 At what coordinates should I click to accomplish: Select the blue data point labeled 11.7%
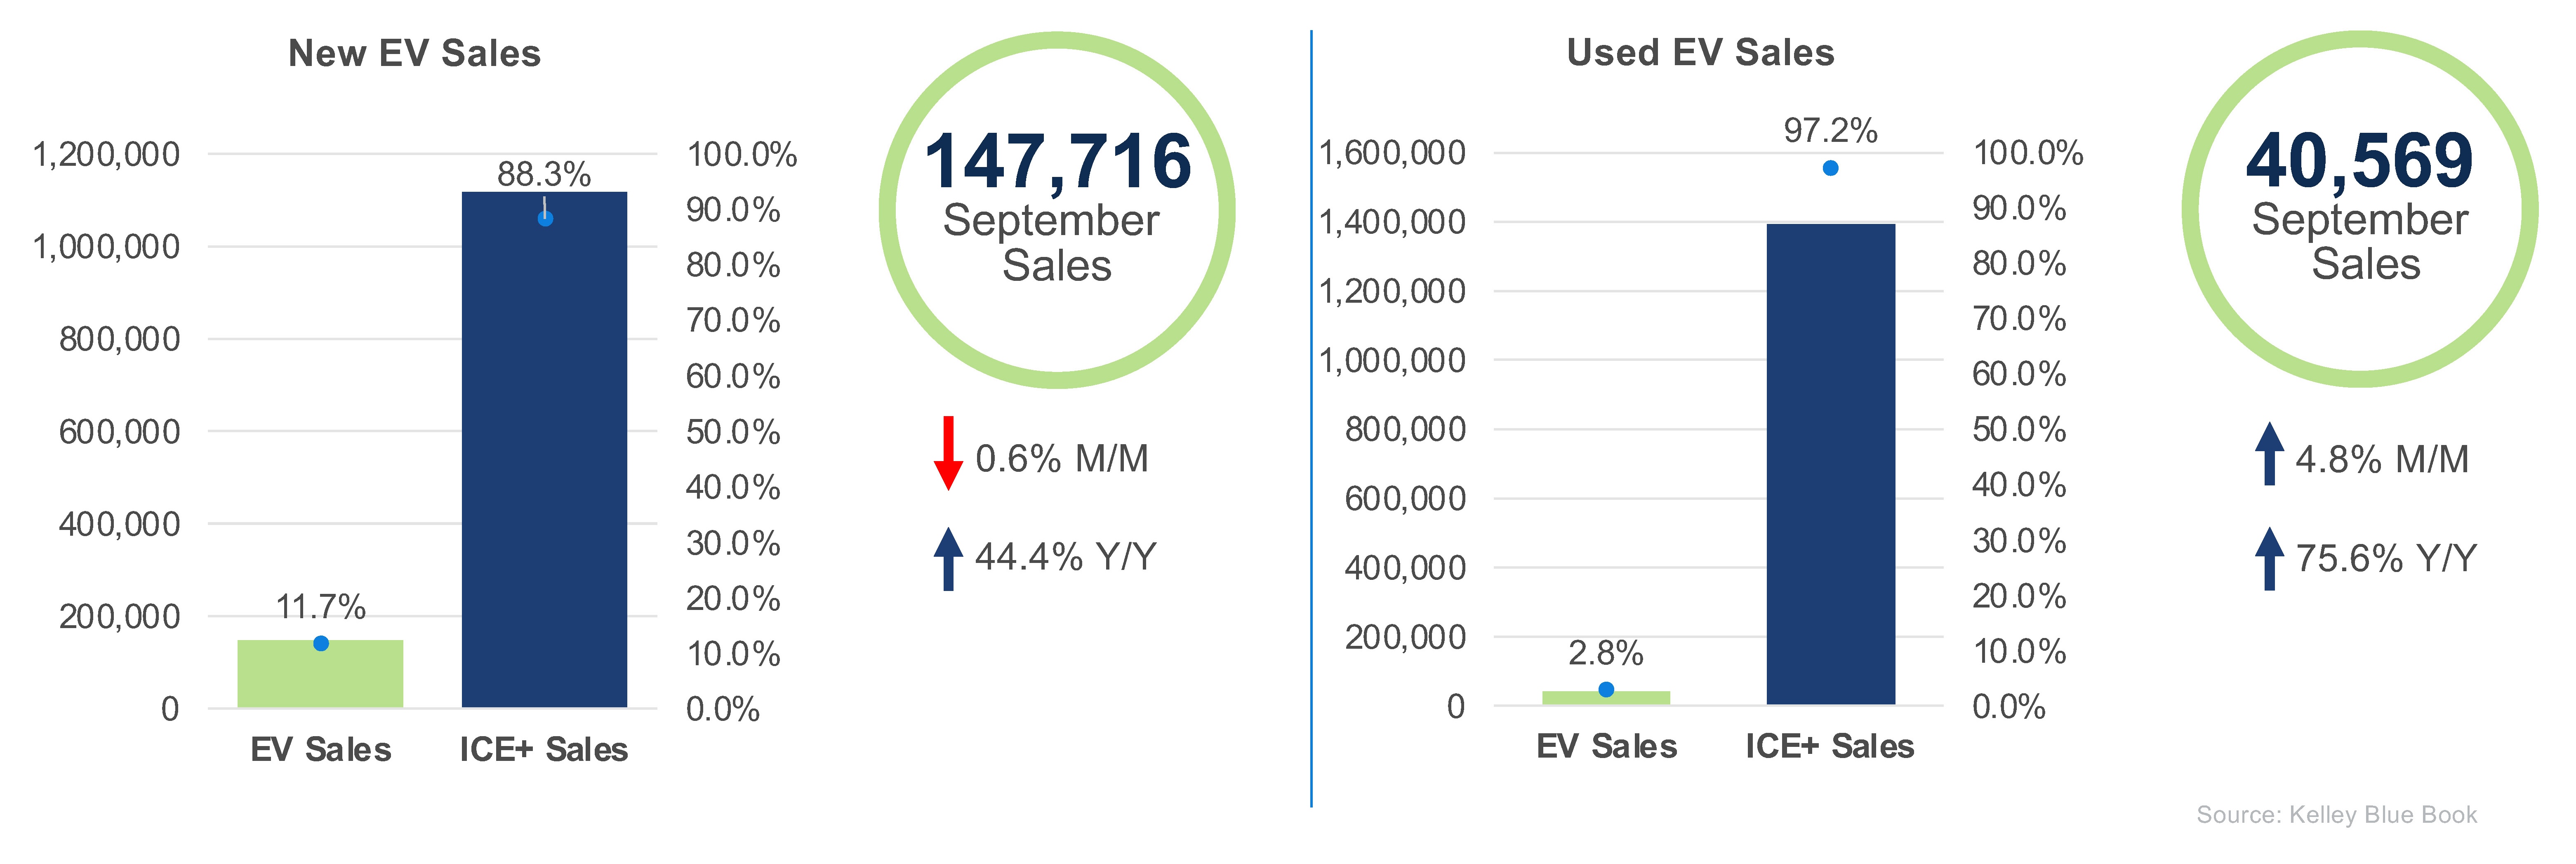coord(321,643)
